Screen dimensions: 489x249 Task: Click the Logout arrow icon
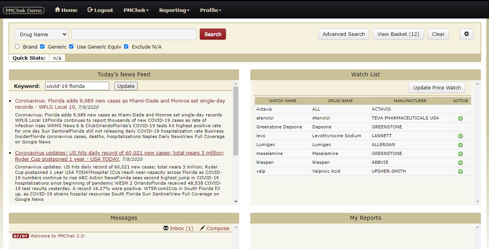[90, 10]
